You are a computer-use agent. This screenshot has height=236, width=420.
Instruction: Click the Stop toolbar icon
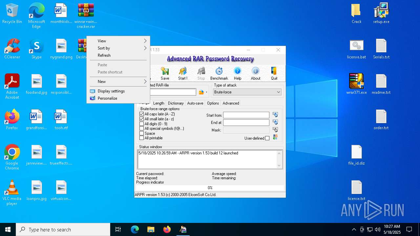(201, 74)
